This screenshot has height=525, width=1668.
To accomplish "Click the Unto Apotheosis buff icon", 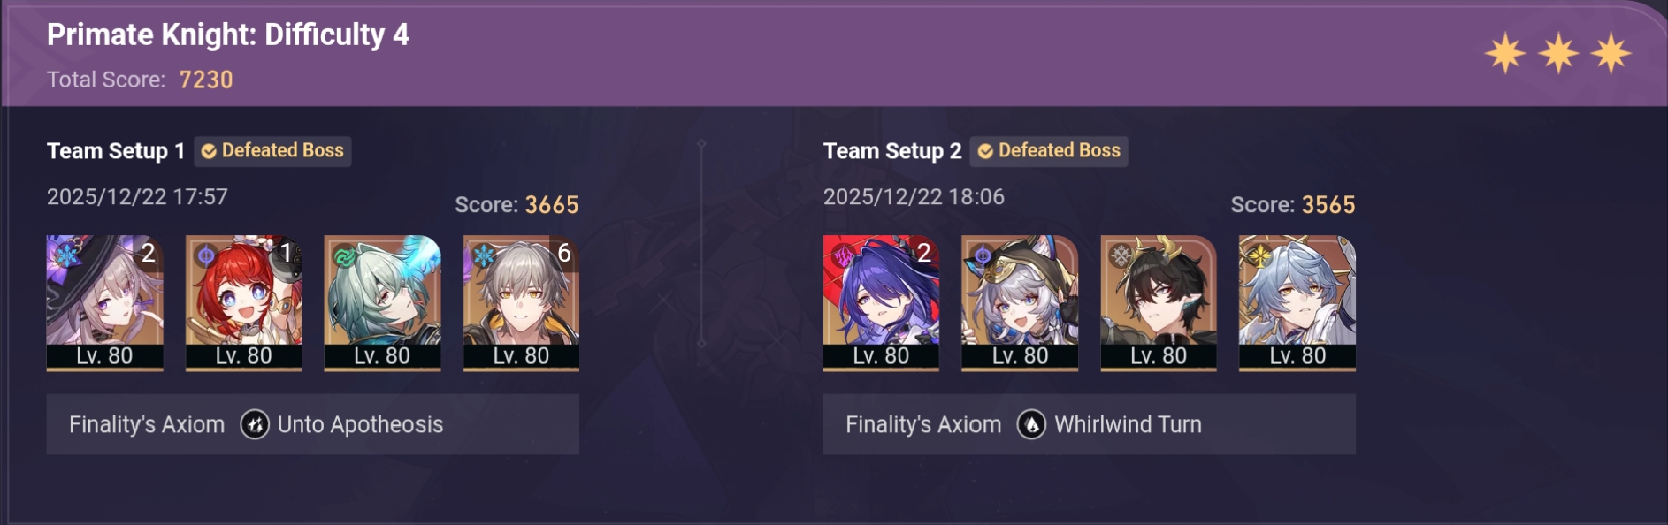I will point(255,425).
